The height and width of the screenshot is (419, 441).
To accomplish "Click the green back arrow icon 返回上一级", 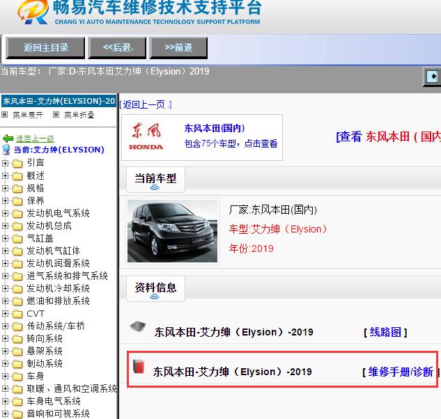I will (8, 139).
